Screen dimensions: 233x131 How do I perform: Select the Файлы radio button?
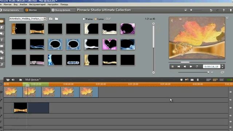point(84,19)
